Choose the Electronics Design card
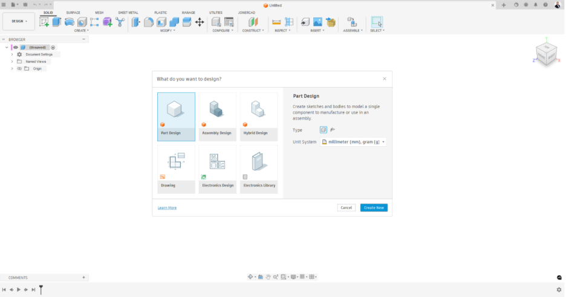 [x=217, y=170]
